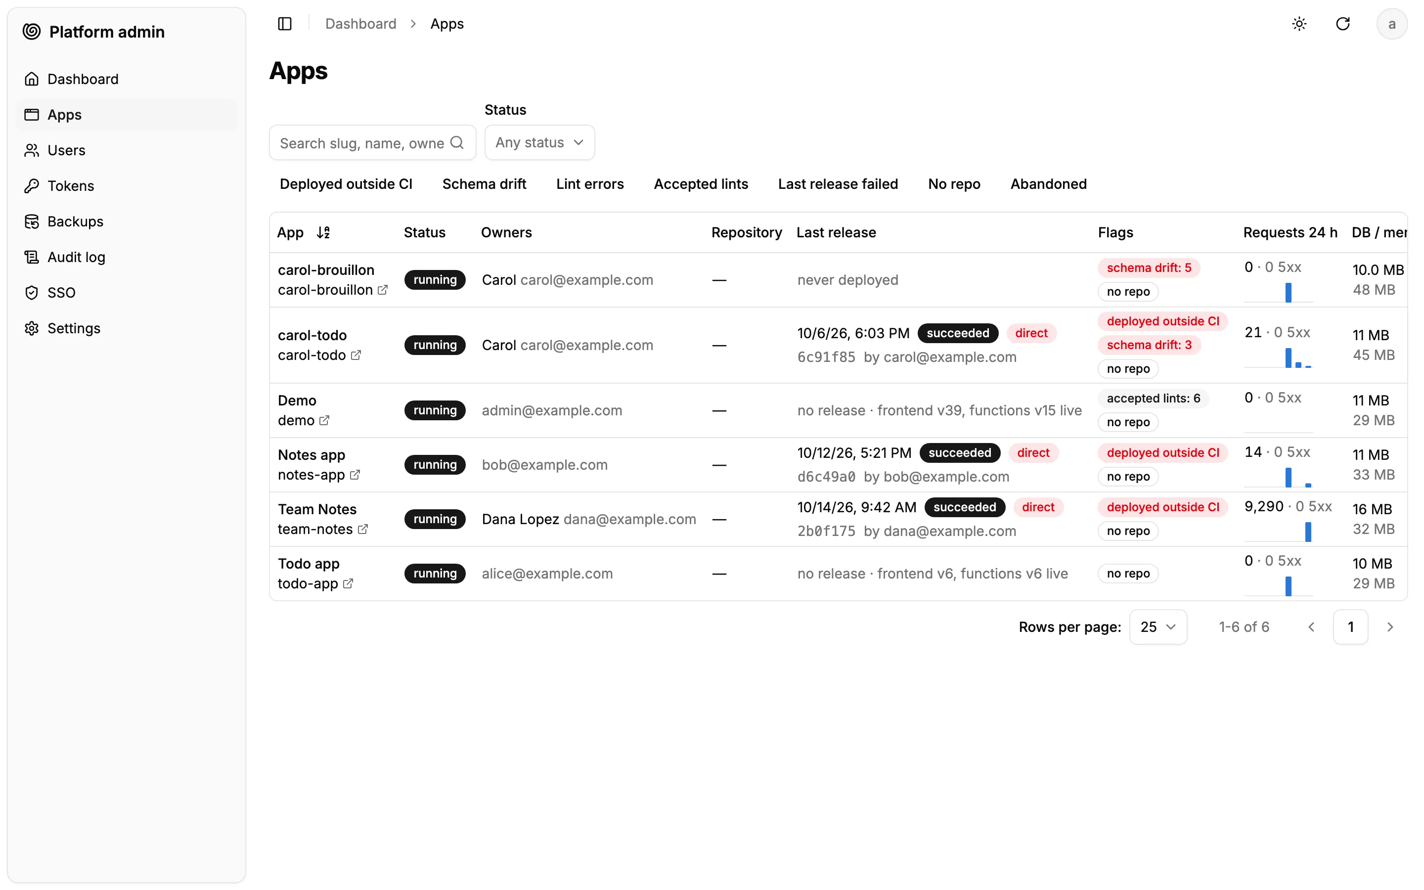Viewport: 1424px width, 890px height.
Task: Open Audit log in the sidebar
Action: [x=127, y=257]
